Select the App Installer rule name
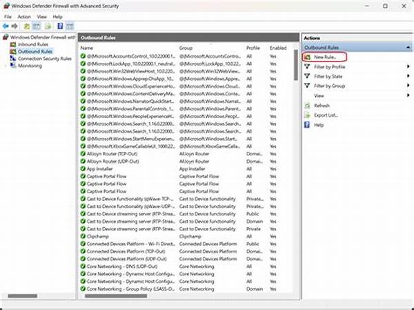 pyautogui.click(x=100, y=169)
